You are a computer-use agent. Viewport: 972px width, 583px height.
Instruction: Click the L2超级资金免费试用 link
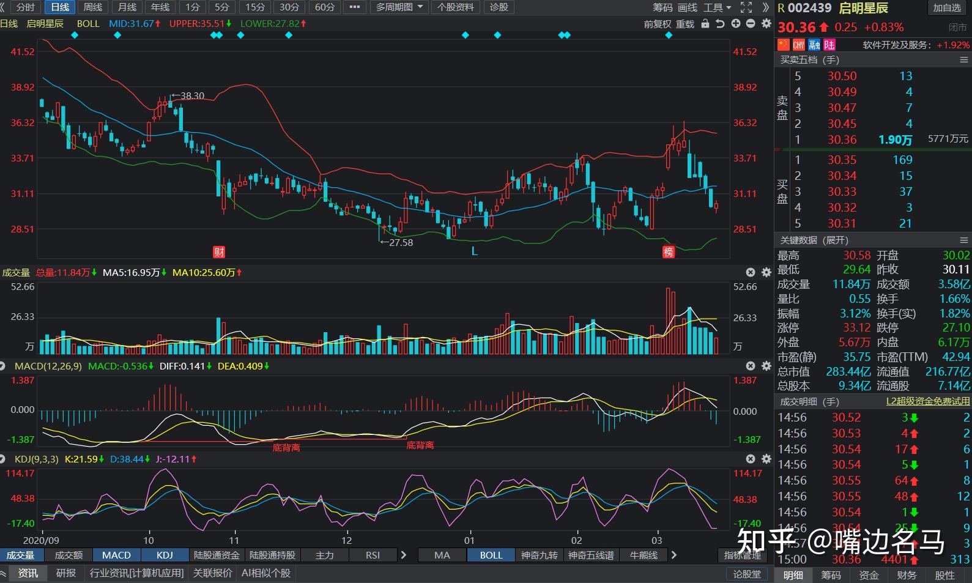(928, 401)
